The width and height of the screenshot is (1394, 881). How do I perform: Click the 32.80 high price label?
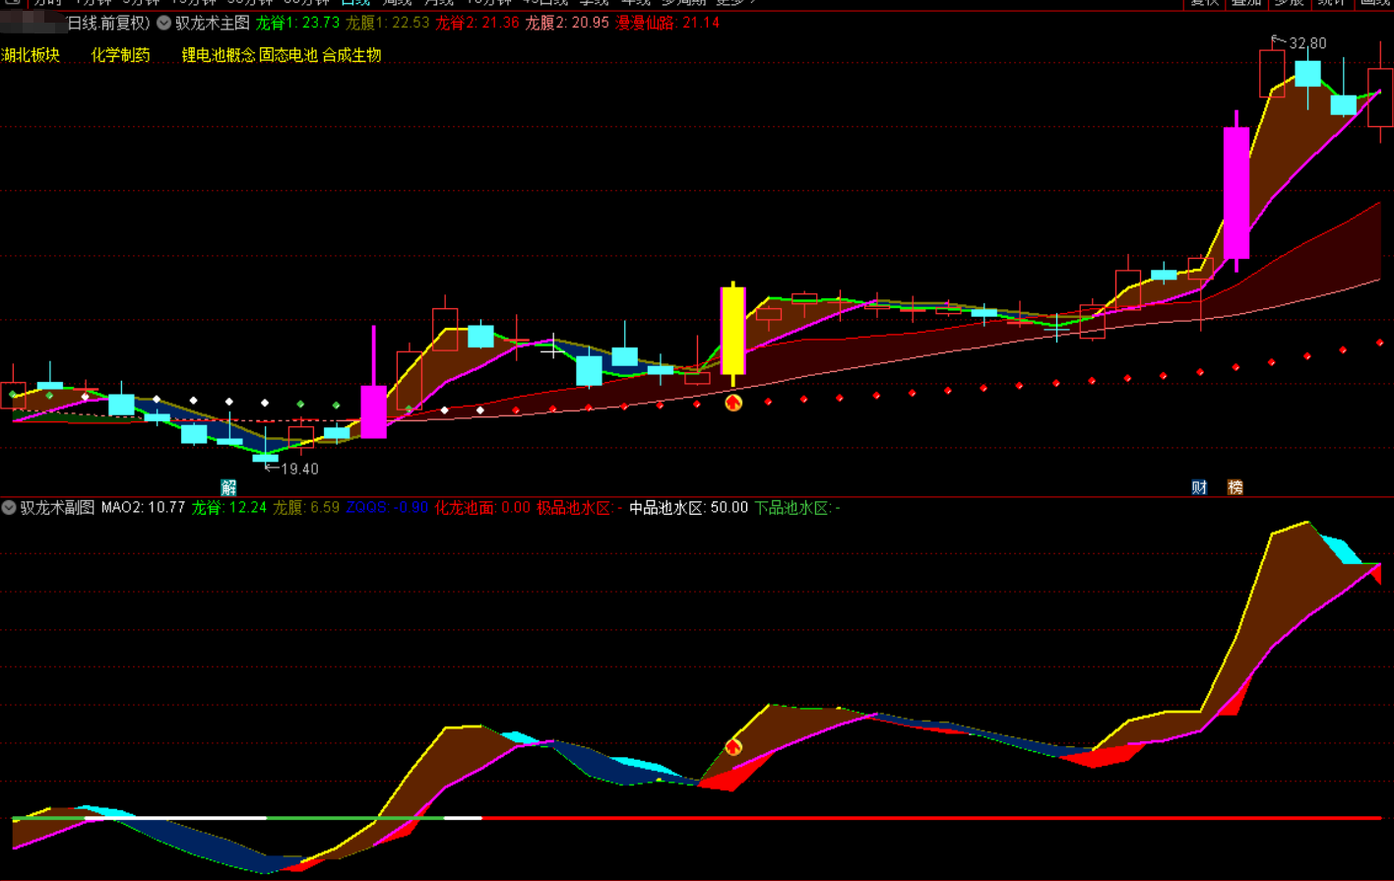click(x=1307, y=43)
